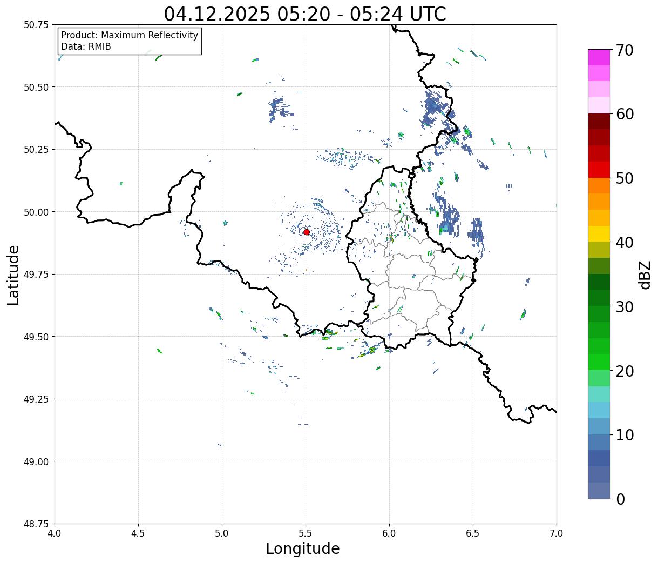Click the 'Product: Maximum Reflectivity' text

(130, 35)
